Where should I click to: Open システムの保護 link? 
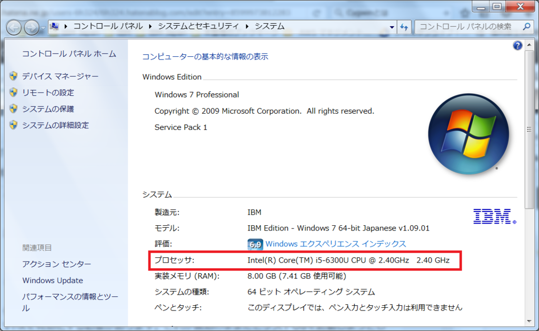48,109
